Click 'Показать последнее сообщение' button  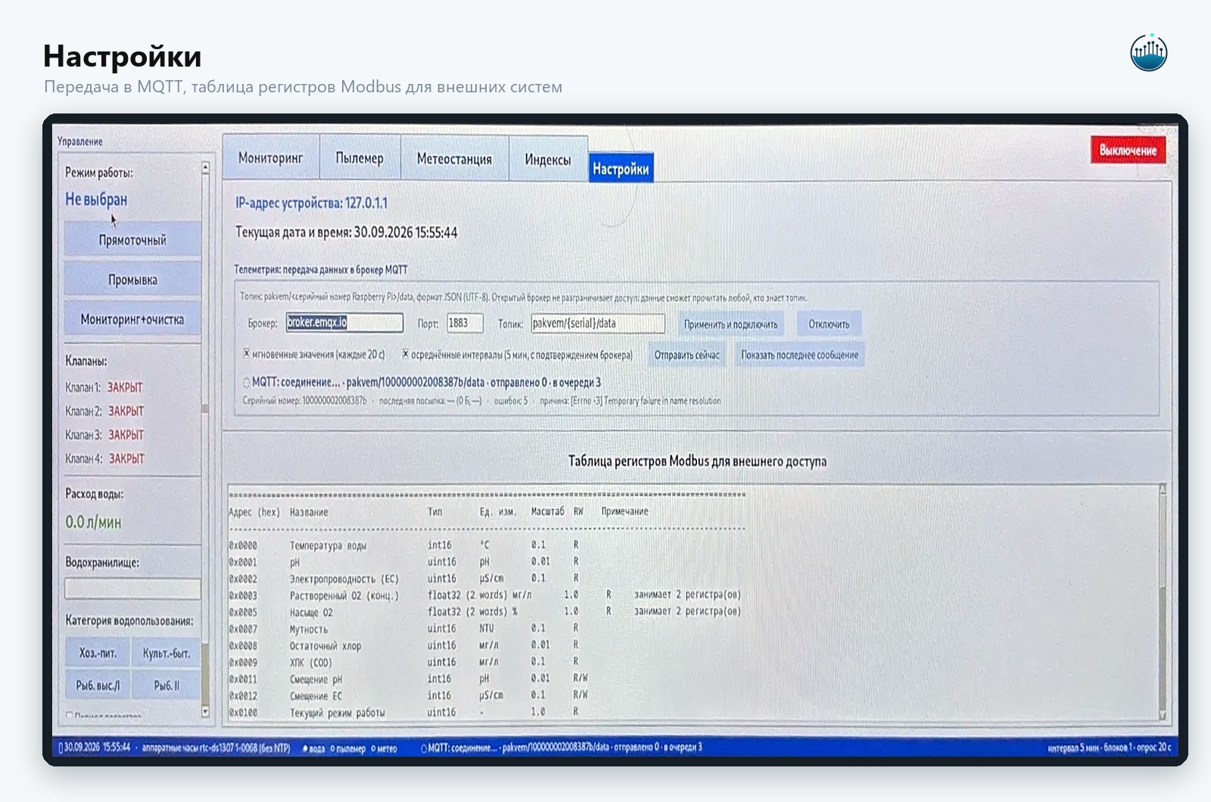click(x=799, y=355)
